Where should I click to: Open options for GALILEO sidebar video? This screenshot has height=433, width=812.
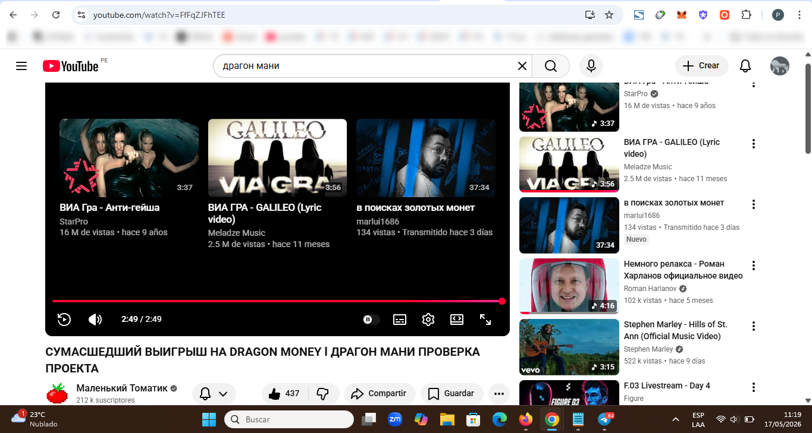click(754, 144)
